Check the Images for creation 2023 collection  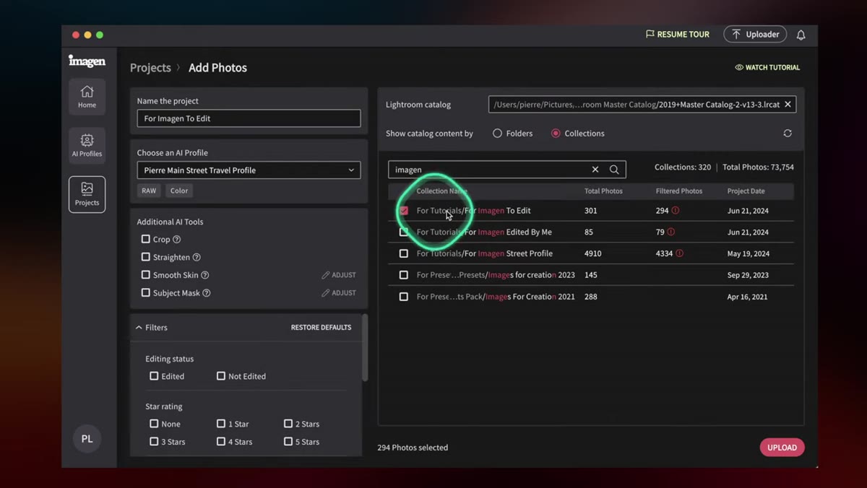pyautogui.click(x=404, y=275)
